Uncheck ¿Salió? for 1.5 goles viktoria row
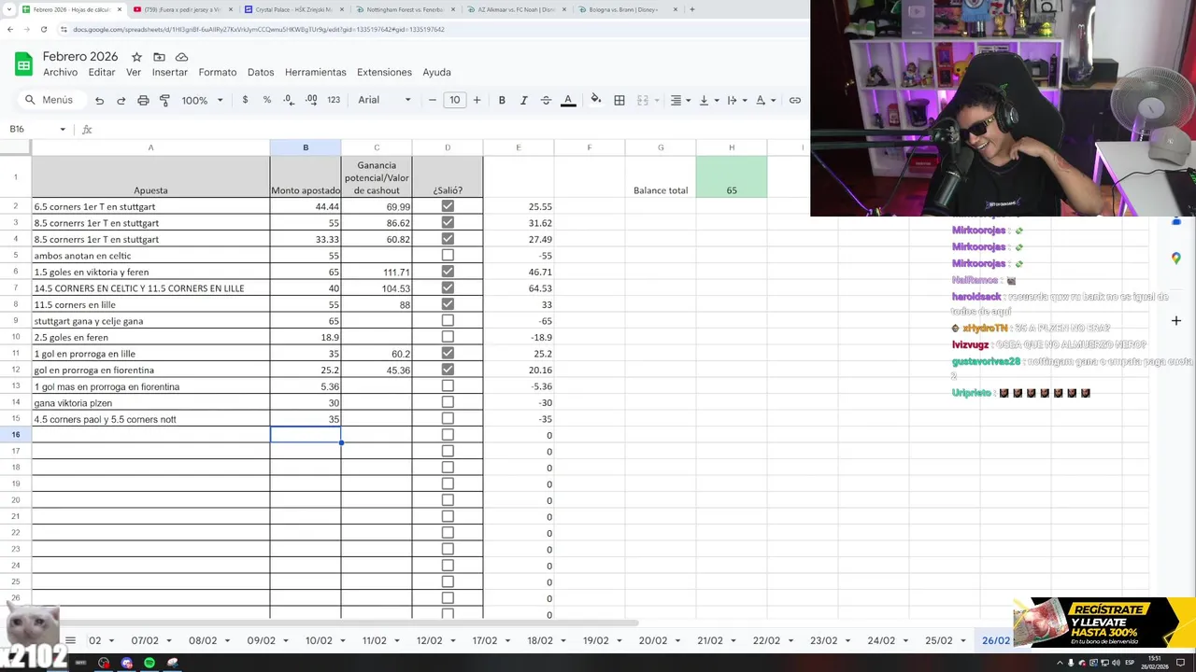This screenshot has width=1196, height=672. point(448,272)
